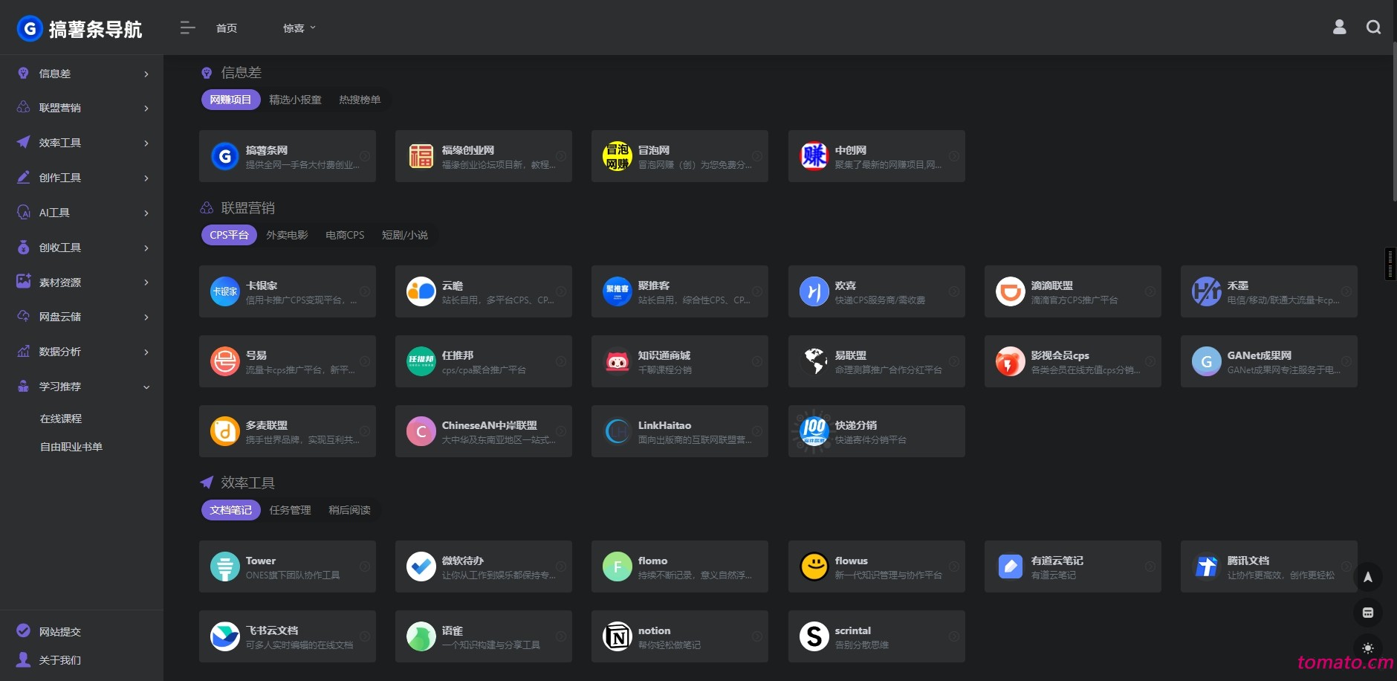Open the 微软待办 card icon
The height and width of the screenshot is (681, 1397).
[421, 567]
